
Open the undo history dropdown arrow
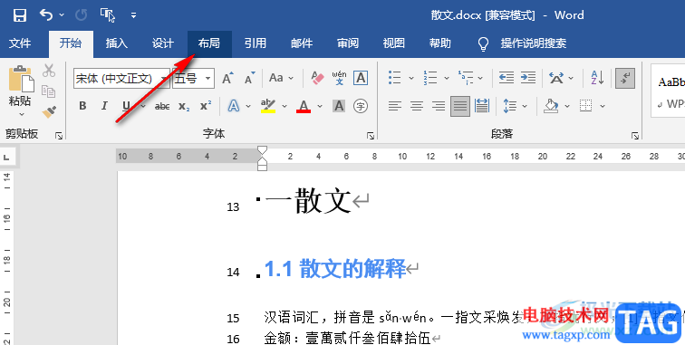(62, 15)
